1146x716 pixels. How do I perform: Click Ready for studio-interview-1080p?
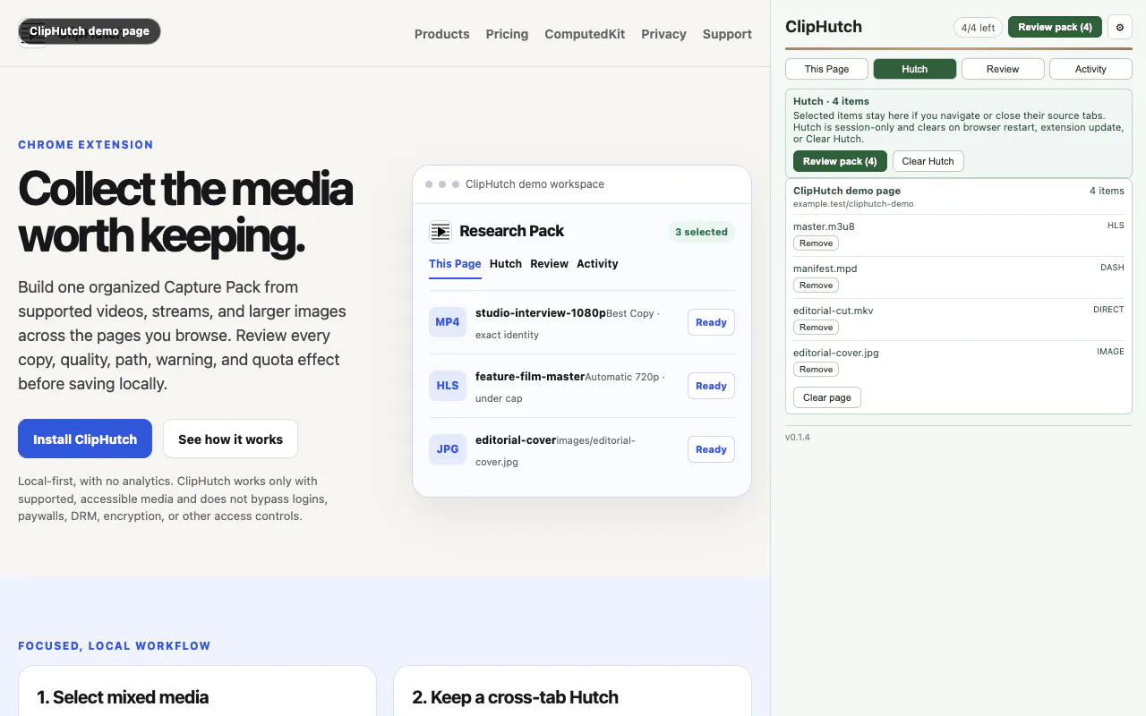point(711,322)
